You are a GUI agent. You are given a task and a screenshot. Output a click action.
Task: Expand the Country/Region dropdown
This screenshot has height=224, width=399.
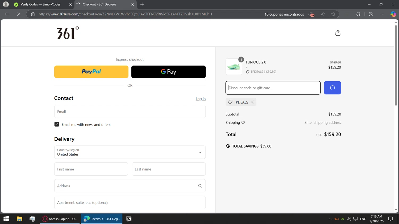(130, 152)
